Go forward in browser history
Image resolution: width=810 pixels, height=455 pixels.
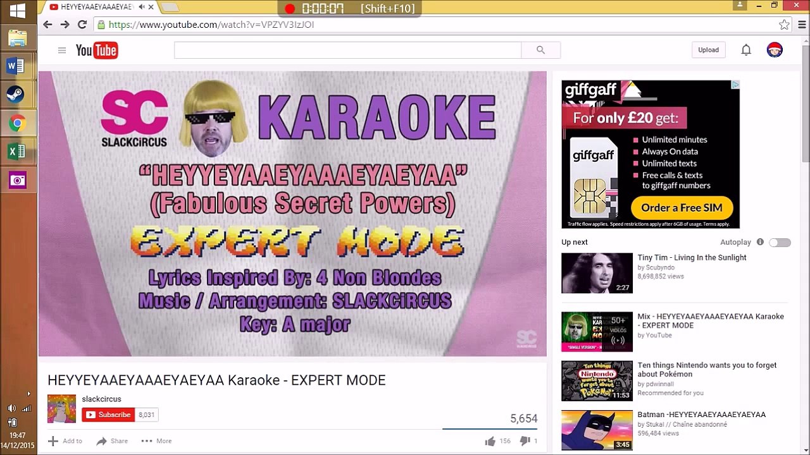(x=65, y=25)
